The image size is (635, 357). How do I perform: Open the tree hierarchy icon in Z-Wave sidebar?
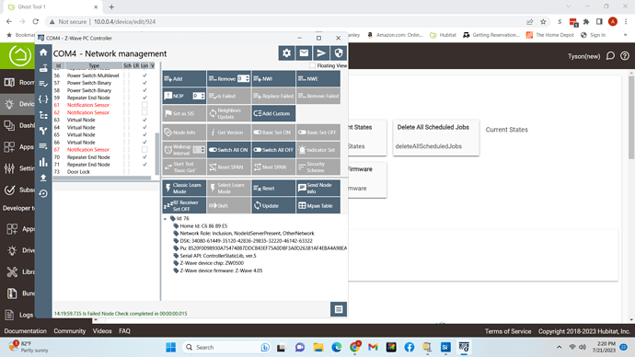(43, 115)
